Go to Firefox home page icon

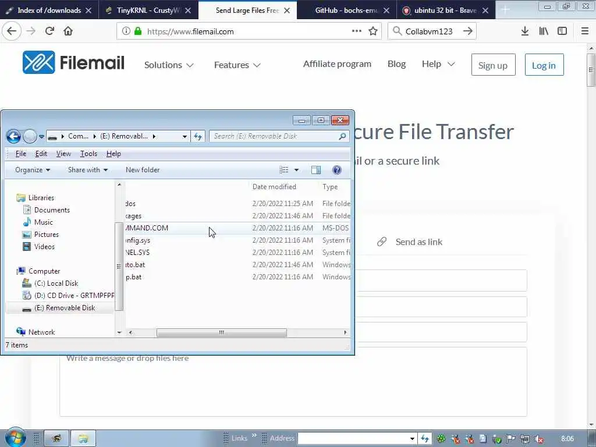coord(68,31)
